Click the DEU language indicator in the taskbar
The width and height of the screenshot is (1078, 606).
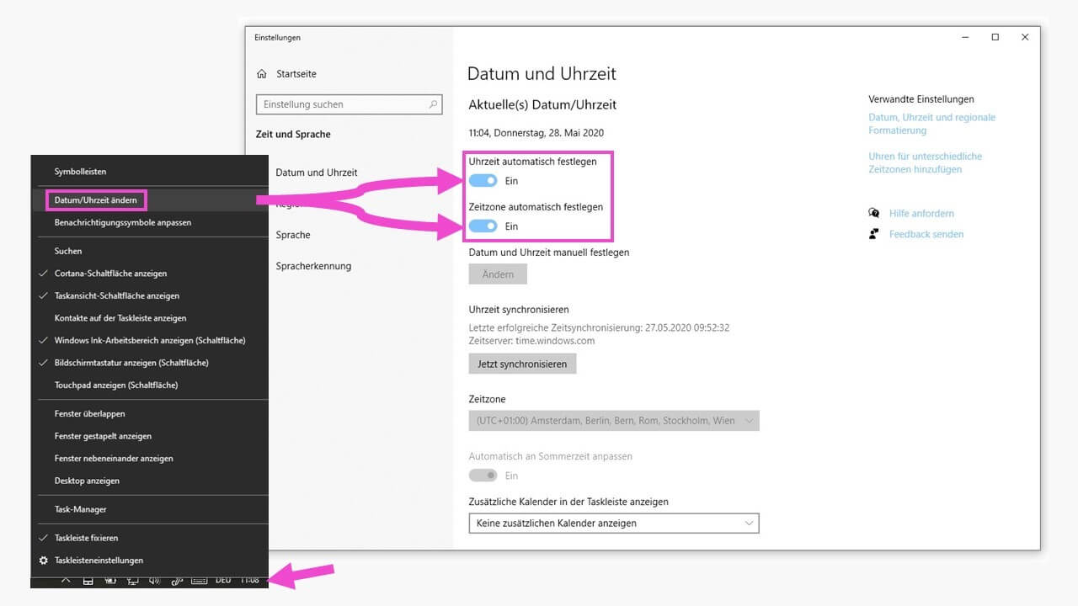pyautogui.click(x=223, y=581)
